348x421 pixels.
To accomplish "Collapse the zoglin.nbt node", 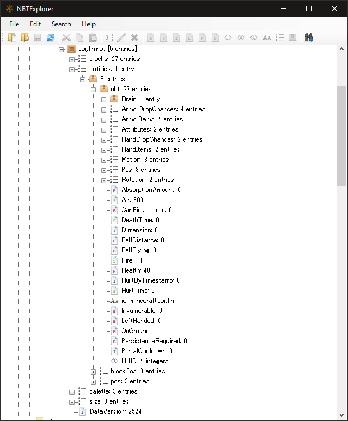I will click(x=61, y=49).
